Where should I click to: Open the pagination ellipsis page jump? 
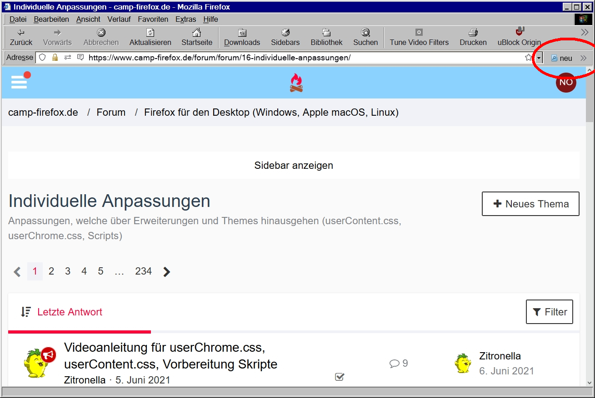[x=119, y=271]
